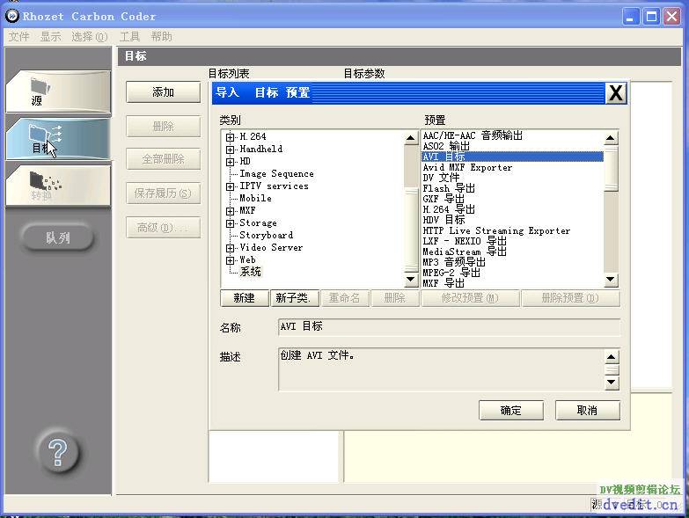Click description box scroll up arrow

(612, 356)
